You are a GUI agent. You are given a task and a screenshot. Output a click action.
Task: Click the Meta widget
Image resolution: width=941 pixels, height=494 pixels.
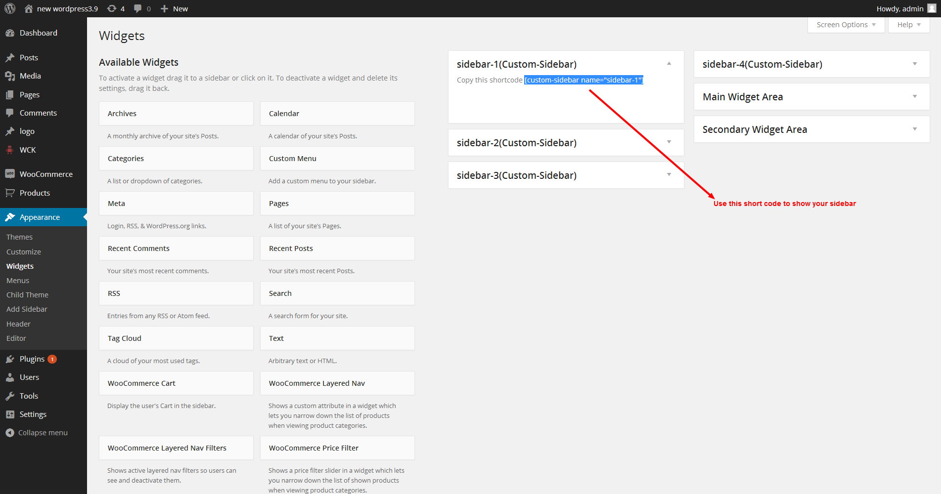point(176,204)
